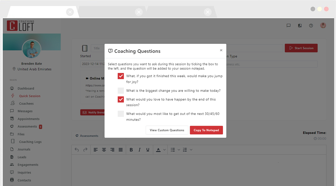Open View Custom Questions
The width and height of the screenshot is (336, 186).
point(167,130)
